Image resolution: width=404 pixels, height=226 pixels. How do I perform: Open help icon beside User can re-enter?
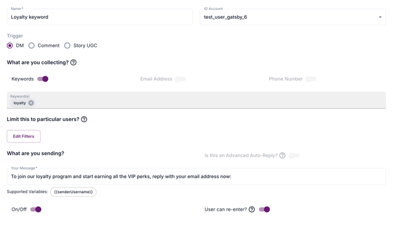[x=252, y=210]
